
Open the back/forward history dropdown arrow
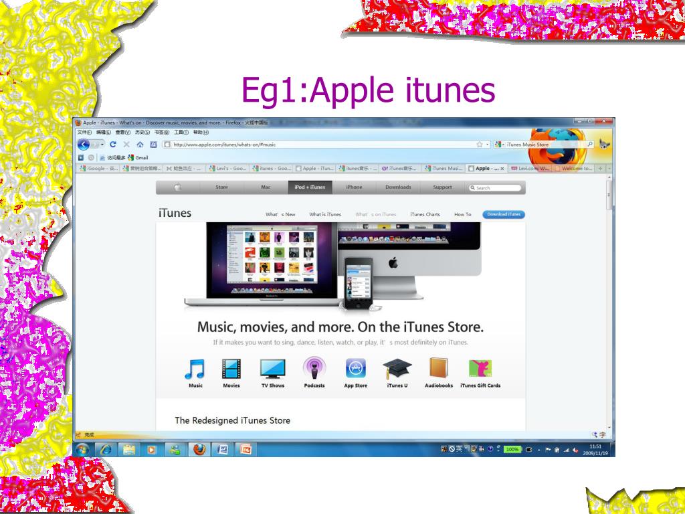(102, 145)
